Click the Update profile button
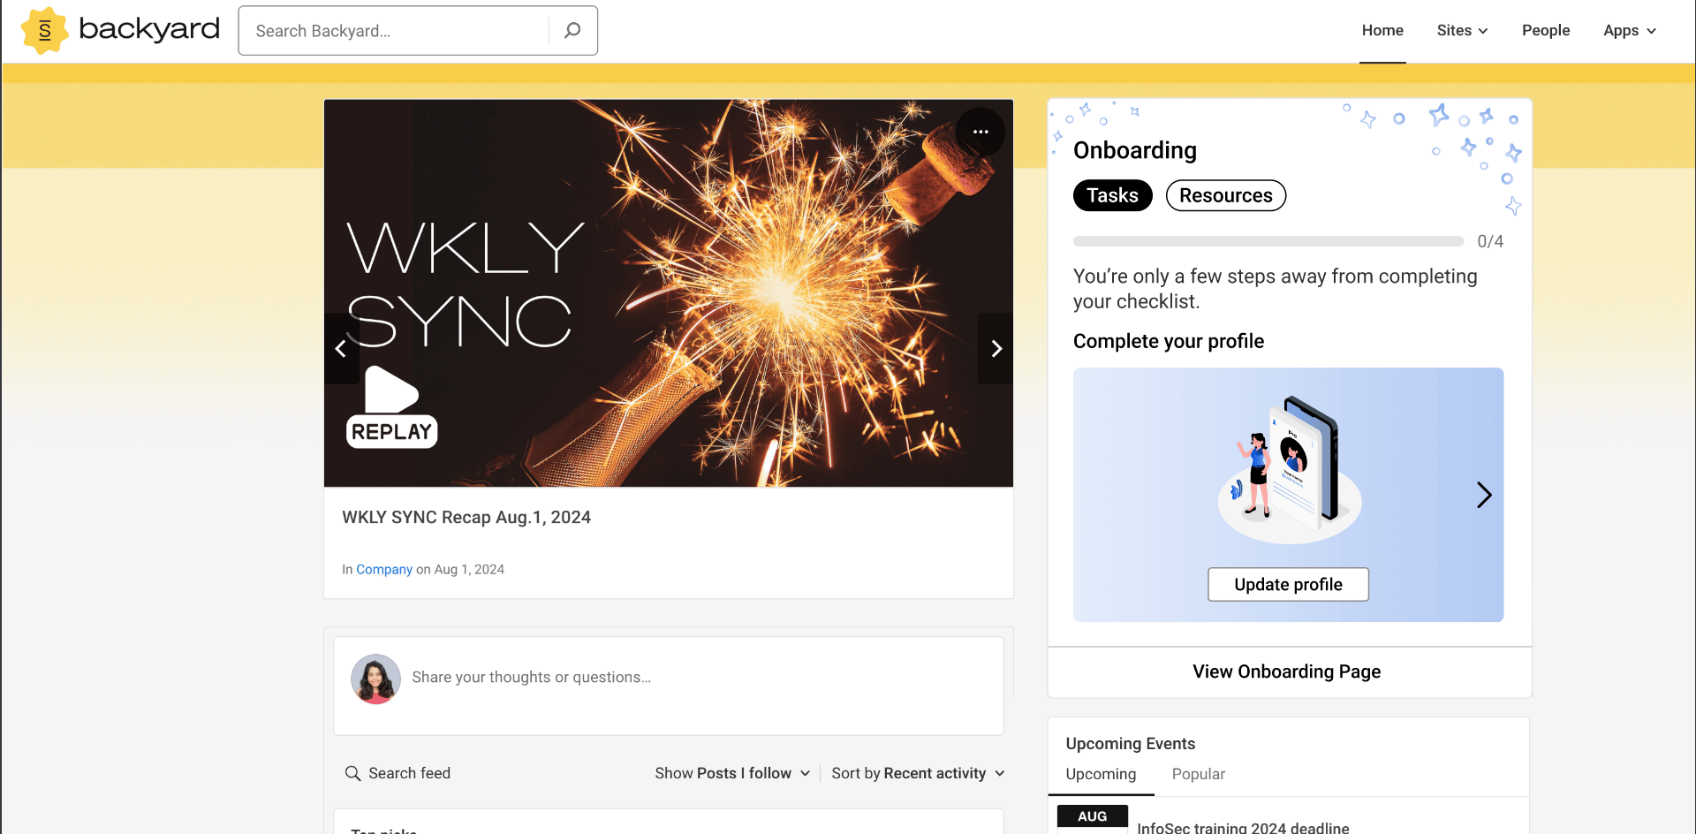This screenshot has height=834, width=1696. pyautogui.click(x=1288, y=585)
